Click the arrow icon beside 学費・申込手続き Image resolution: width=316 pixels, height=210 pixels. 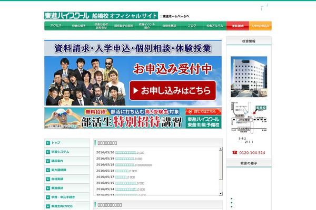48,197
